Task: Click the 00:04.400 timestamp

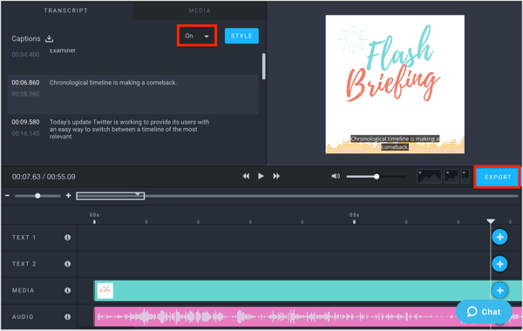Action: pos(25,54)
